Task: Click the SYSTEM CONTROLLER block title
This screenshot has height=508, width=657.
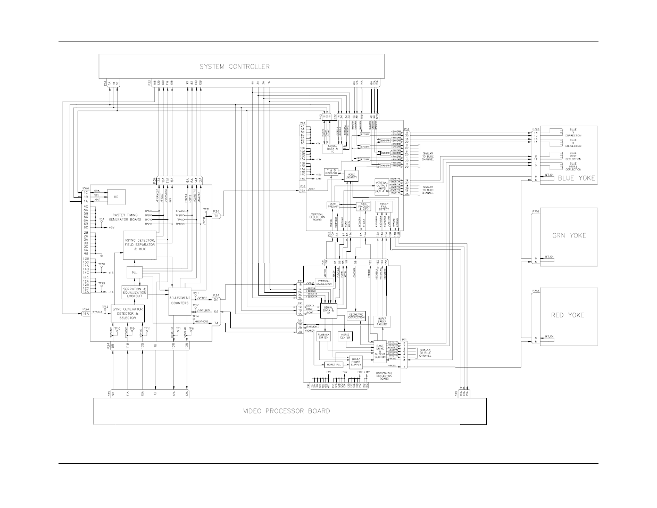Action: [x=235, y=67]
